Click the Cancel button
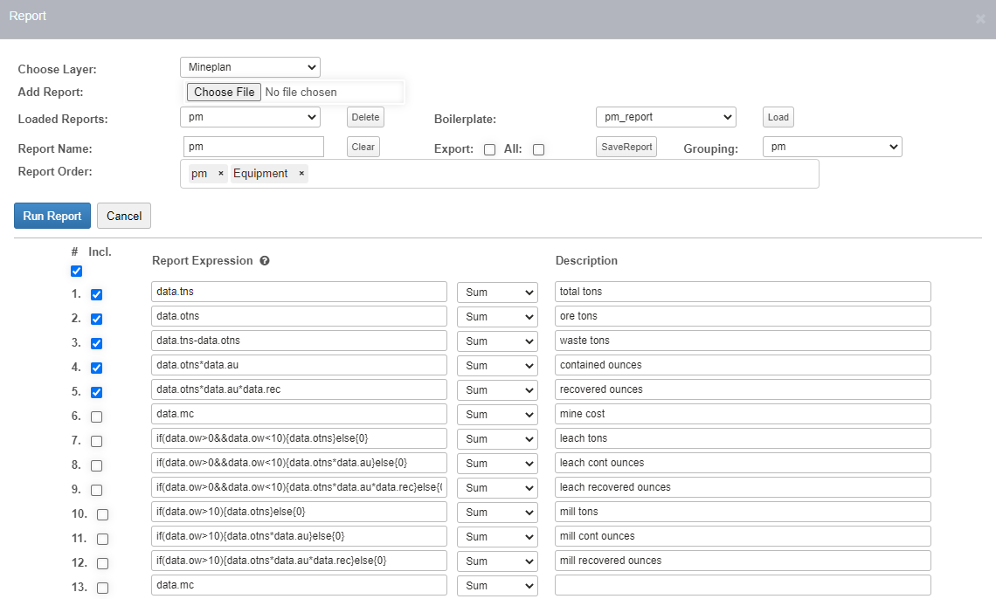 [123, 216]
